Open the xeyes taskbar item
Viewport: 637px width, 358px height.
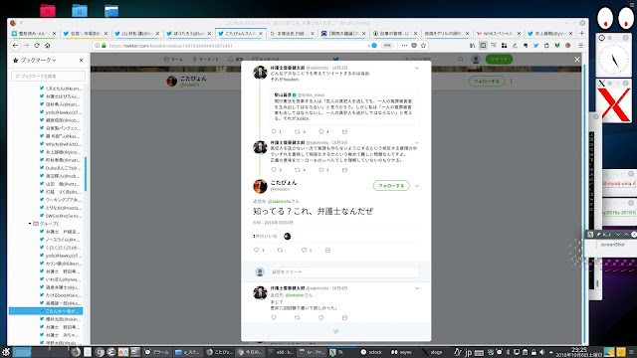[x=401, y=352]
